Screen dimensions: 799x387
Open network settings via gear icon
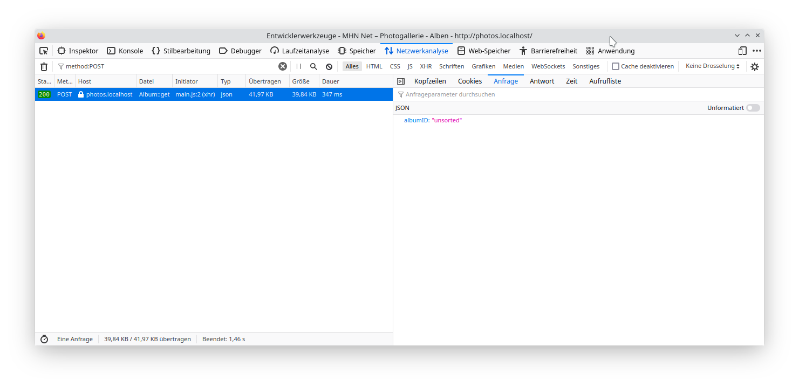tap(754, 66)
